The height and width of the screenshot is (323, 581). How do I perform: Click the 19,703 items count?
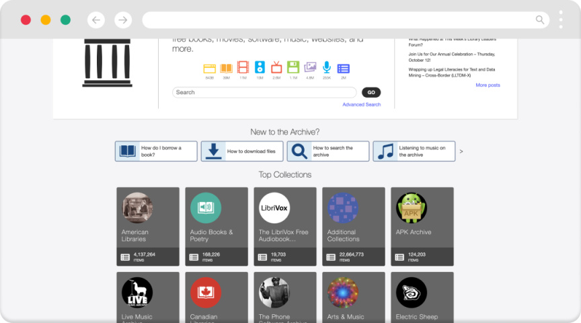point(278,254)
